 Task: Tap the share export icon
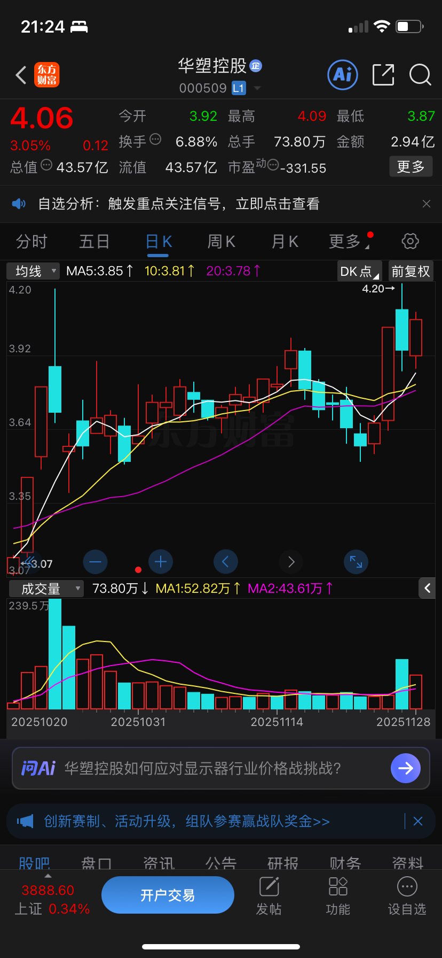coord(383,75)
